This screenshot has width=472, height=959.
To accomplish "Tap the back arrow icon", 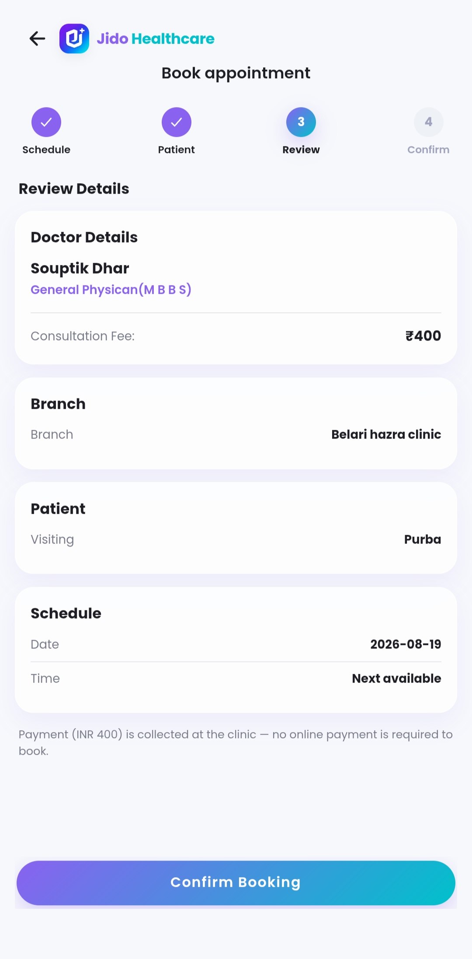I will (x=38, y=38).
